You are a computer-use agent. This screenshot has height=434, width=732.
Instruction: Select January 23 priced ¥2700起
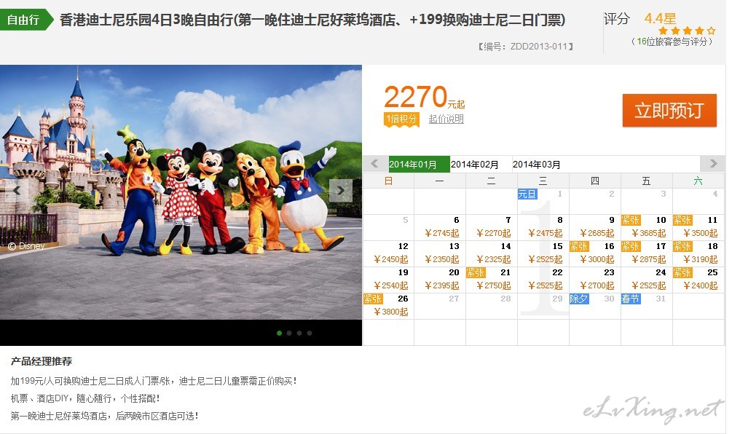[x=595, y=280]
